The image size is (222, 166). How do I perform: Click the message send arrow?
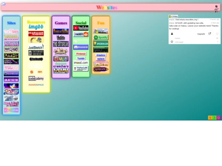(218, 42)
